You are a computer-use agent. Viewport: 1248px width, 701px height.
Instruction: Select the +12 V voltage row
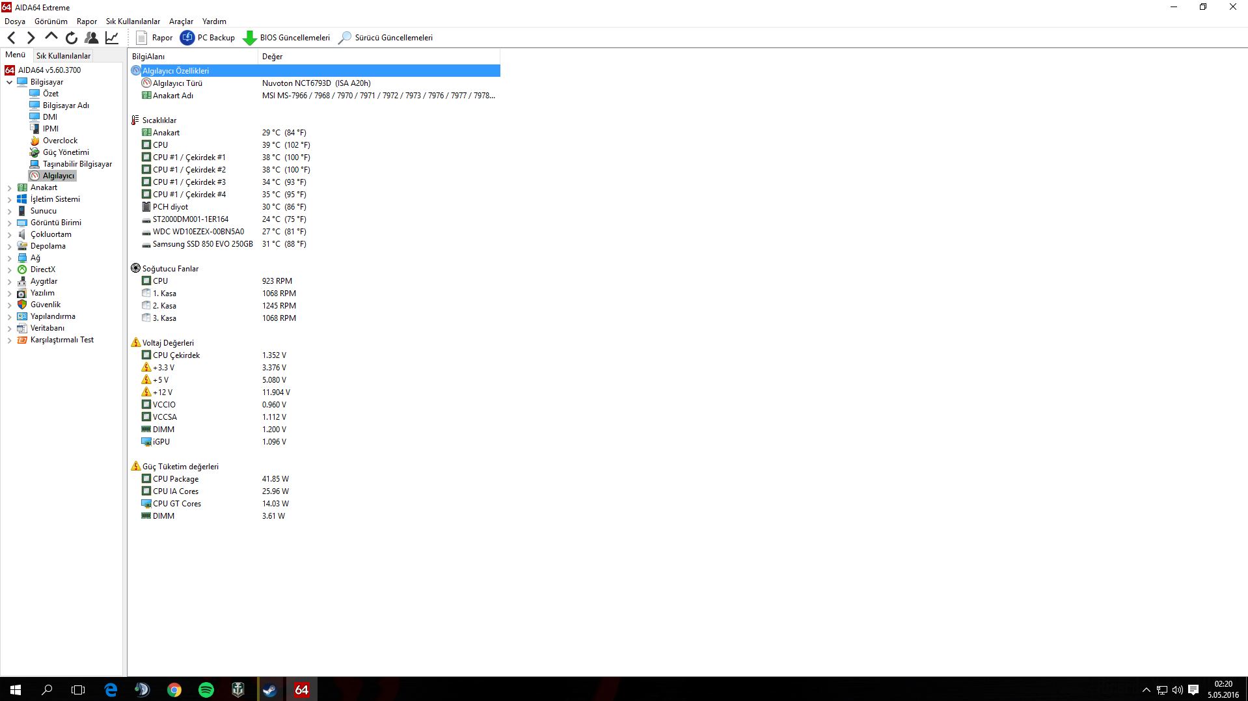[x=315, y=392]
